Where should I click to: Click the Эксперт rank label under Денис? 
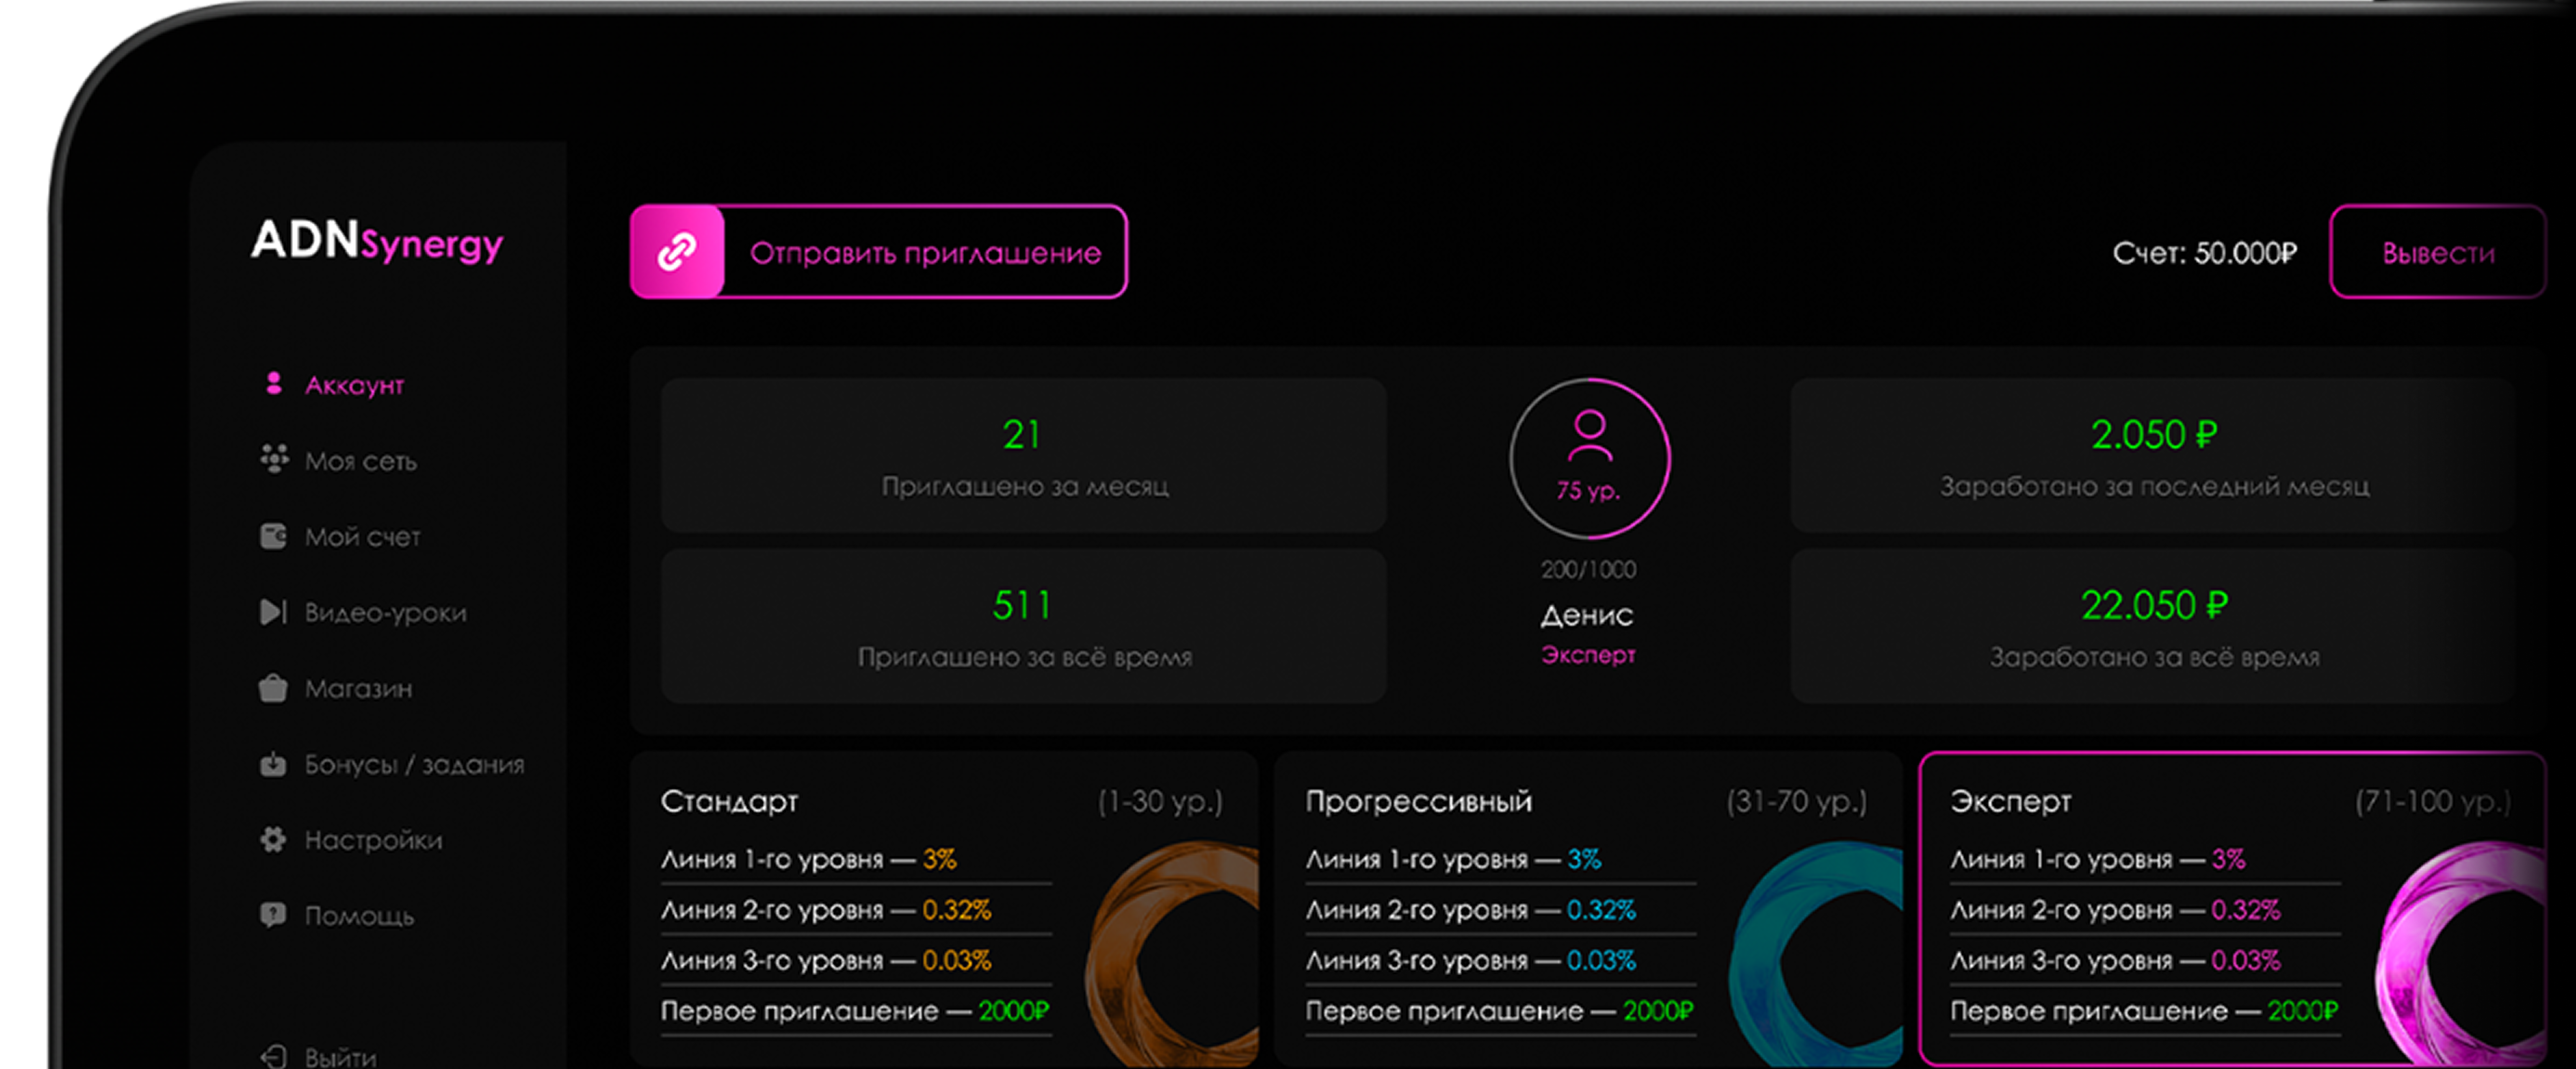tap(1588, 655)
